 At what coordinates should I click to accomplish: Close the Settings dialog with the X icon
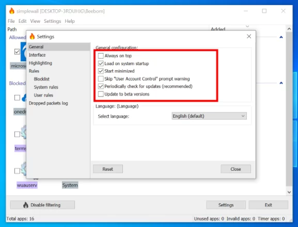(x=249, y=36)
